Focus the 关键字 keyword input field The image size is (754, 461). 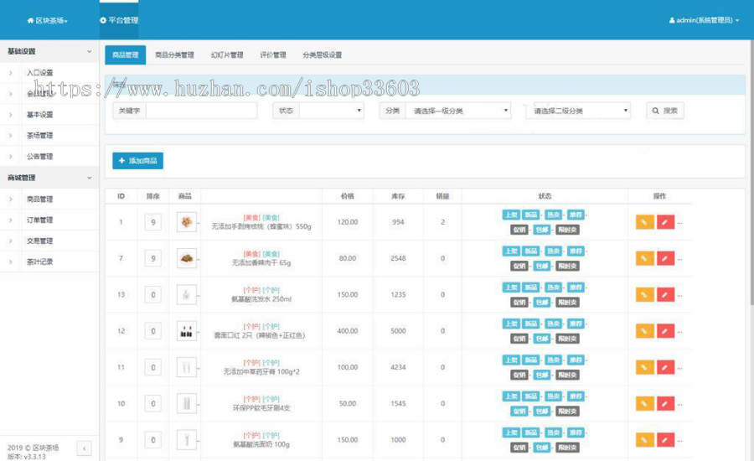click(x=201, y=111)
